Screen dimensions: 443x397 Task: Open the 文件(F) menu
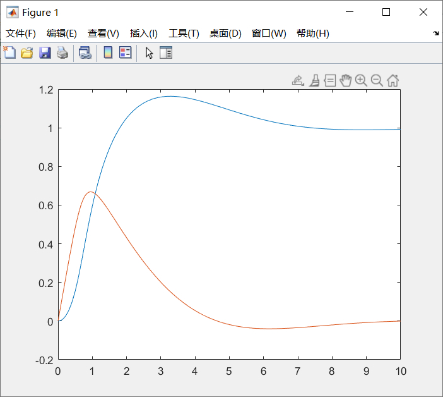(x=21, y=34)
